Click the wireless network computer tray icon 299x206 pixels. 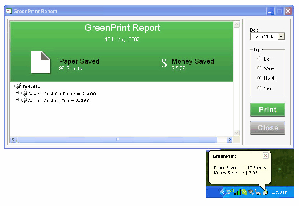(230, 192)
